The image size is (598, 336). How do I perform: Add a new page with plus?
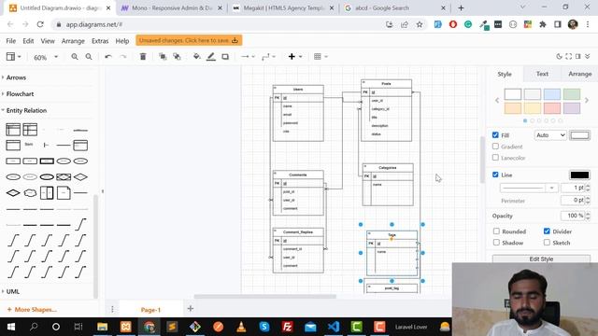tap(191, 309)
